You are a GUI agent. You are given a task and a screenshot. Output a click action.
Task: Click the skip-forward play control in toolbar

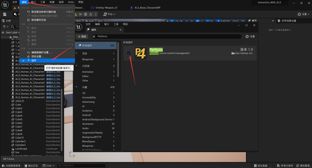[81, 14]
